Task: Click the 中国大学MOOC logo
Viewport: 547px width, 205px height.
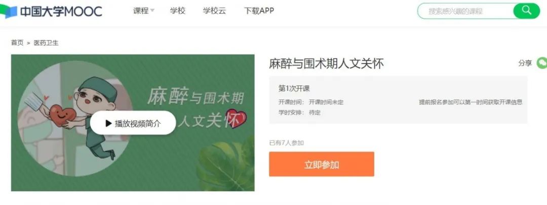Action: pyautogui.click(x=51, y=11)
